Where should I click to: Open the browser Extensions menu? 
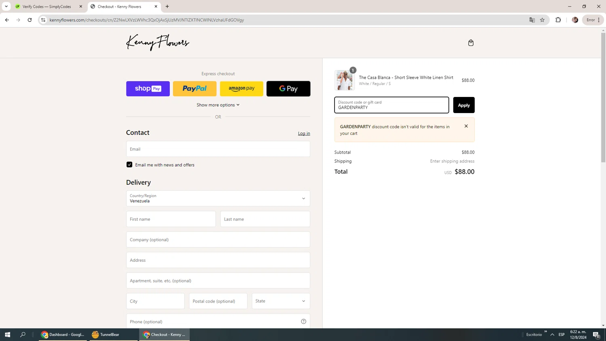tap(558, 20)
